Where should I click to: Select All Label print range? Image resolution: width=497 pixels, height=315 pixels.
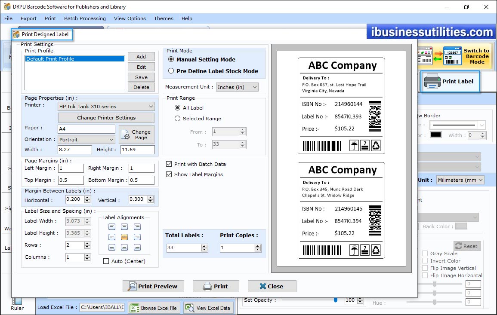click(177, 107)
